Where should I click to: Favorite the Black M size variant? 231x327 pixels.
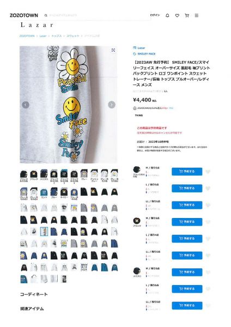[208, 222]
